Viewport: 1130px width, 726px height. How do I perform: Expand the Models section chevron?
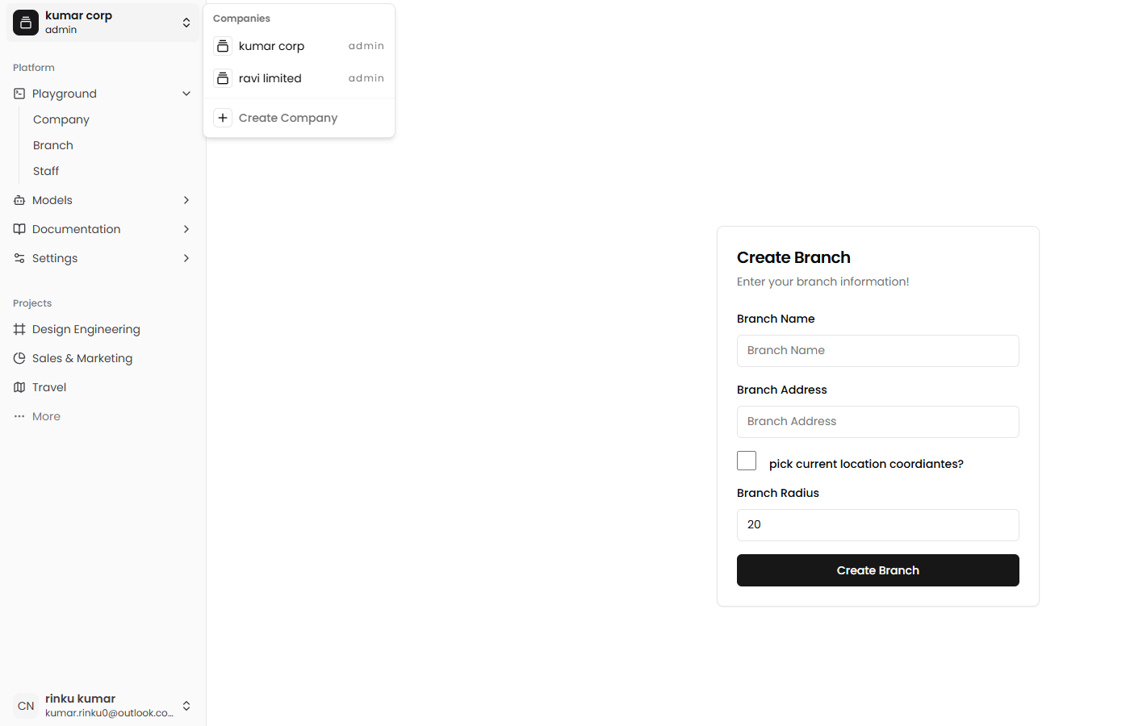click(x=186, y=200)
